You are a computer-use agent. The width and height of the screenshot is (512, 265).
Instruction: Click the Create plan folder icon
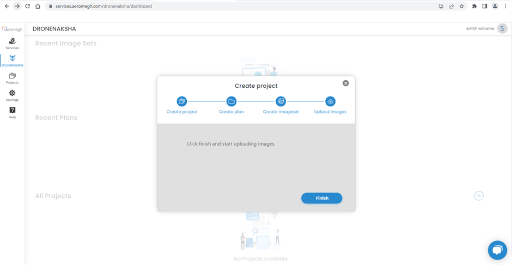pos(231,101)
